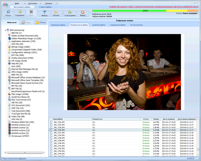
Task: Click the Выход exit icon
Action: 83,12
